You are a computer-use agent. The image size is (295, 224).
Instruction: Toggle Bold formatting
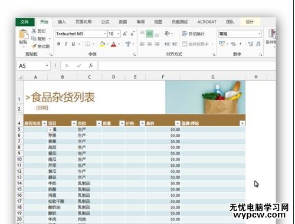pos(58,44)
